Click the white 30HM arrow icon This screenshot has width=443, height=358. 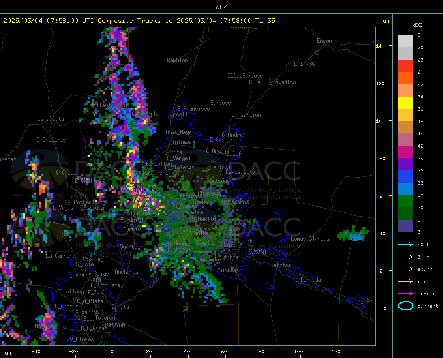click(x=406, y=257)
